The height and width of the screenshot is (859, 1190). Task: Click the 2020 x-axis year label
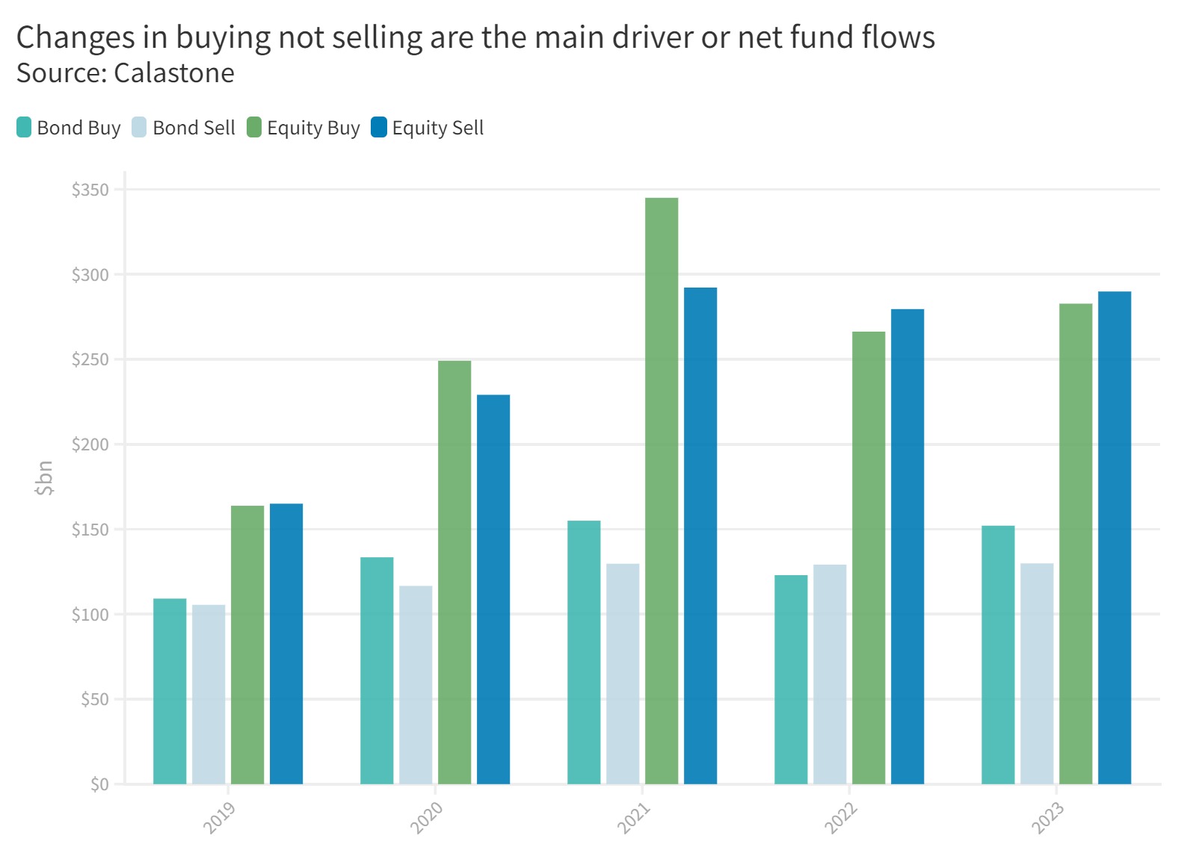(427, 818)
